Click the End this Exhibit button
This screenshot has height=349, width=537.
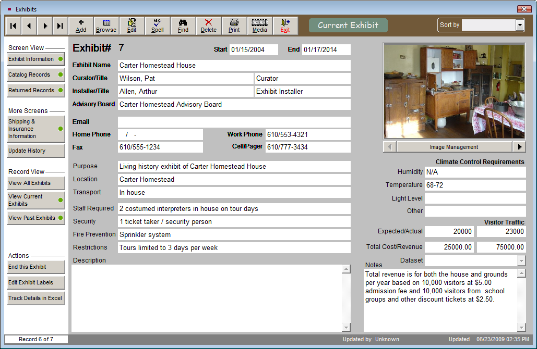(35, 267)
